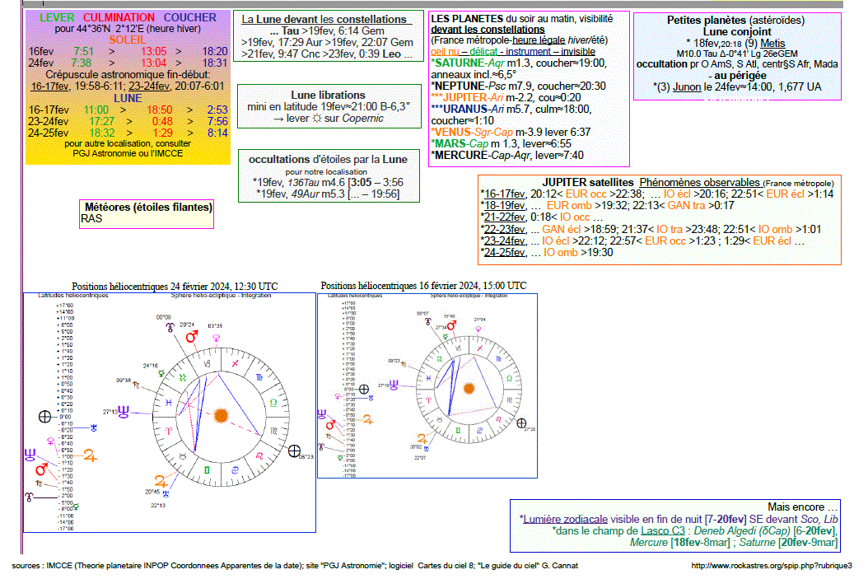Click orange Jupiter below 16 février wheel
868x579 pixels.
(422, 439)
